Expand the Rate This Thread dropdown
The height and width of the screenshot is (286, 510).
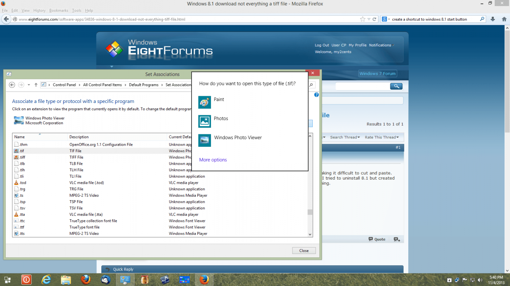click(x=382, y=137)
